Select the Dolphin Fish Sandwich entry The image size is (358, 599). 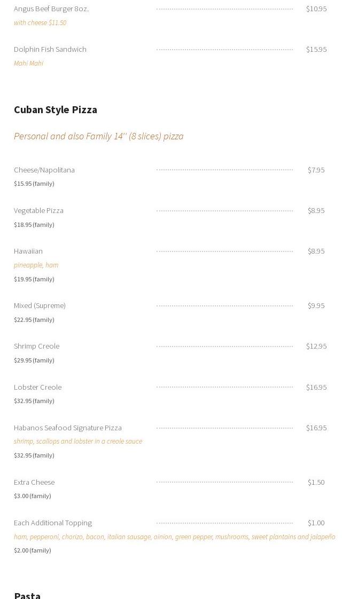[x=50, y=49]
